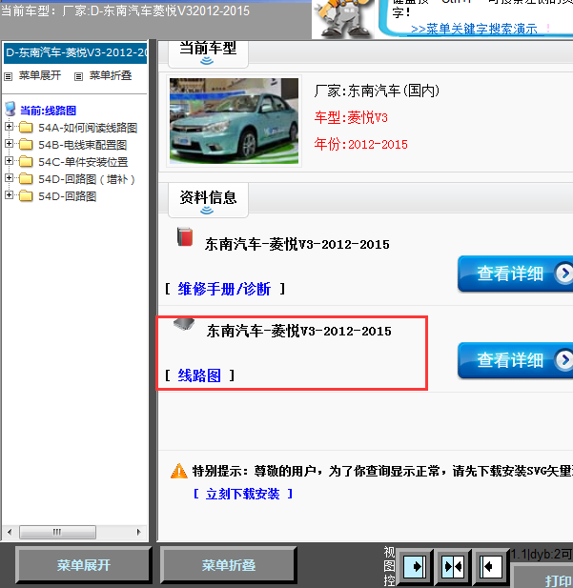Click the arrow circle on first 查看详细
This screenshot has height=588, width=573.
564,274
